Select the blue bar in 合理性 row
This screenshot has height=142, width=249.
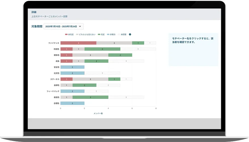(x=72, y=103)
